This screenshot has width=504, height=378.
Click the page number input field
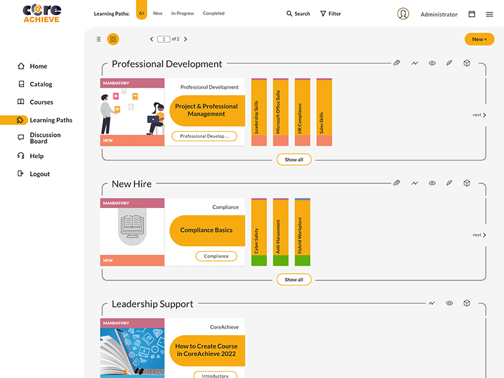coord(164,39)
